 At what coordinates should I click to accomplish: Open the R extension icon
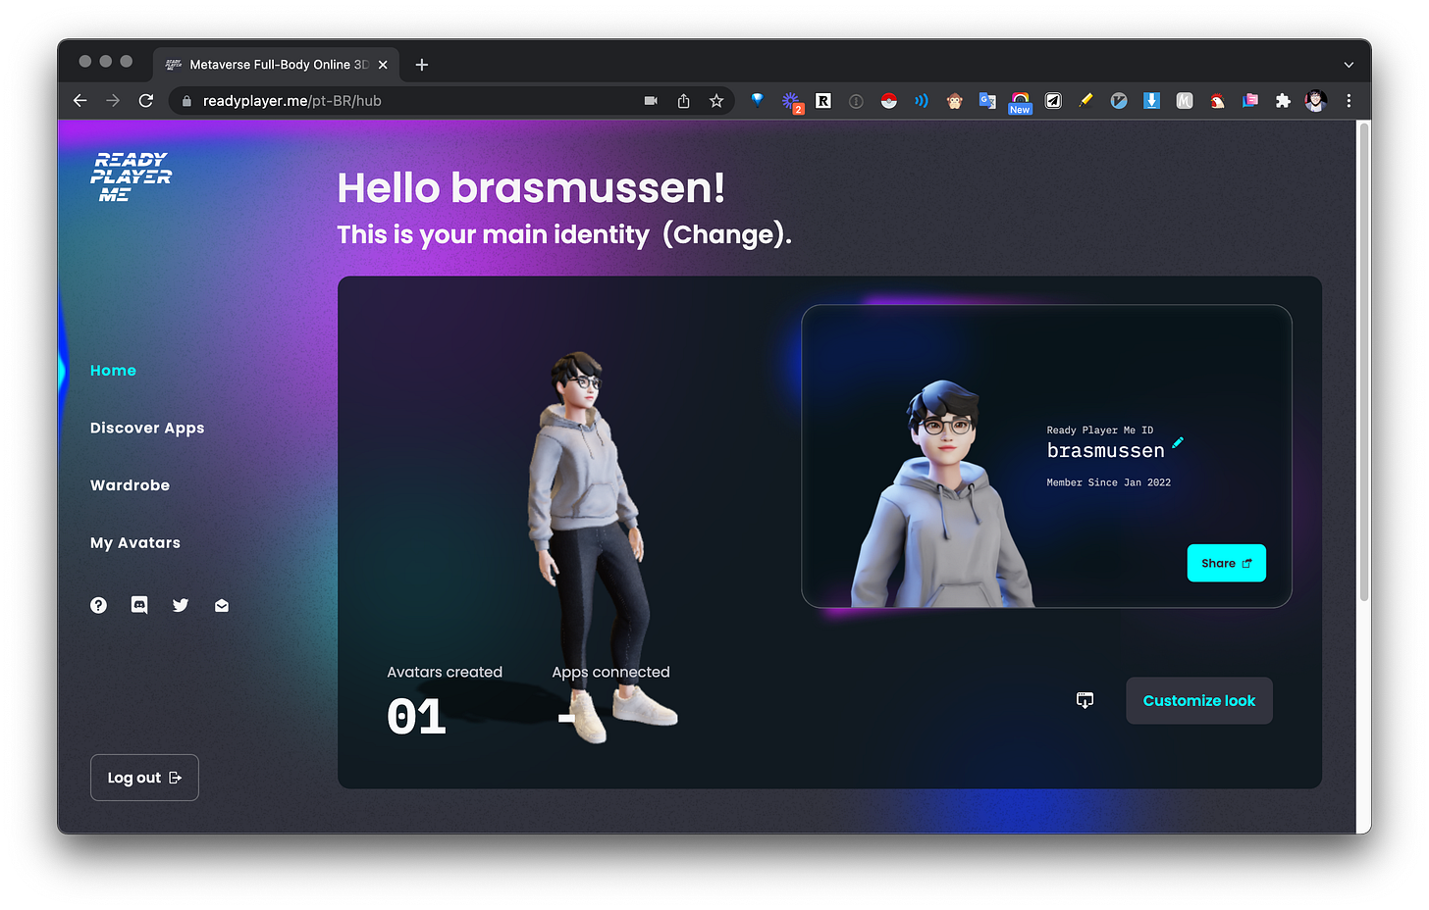point(823,101)
